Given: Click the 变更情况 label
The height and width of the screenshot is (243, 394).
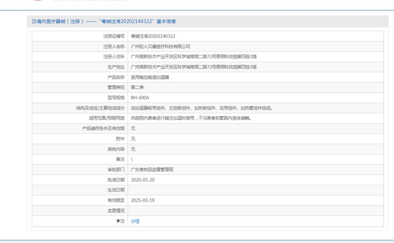Looking at the screenshot, I should 116,211.
